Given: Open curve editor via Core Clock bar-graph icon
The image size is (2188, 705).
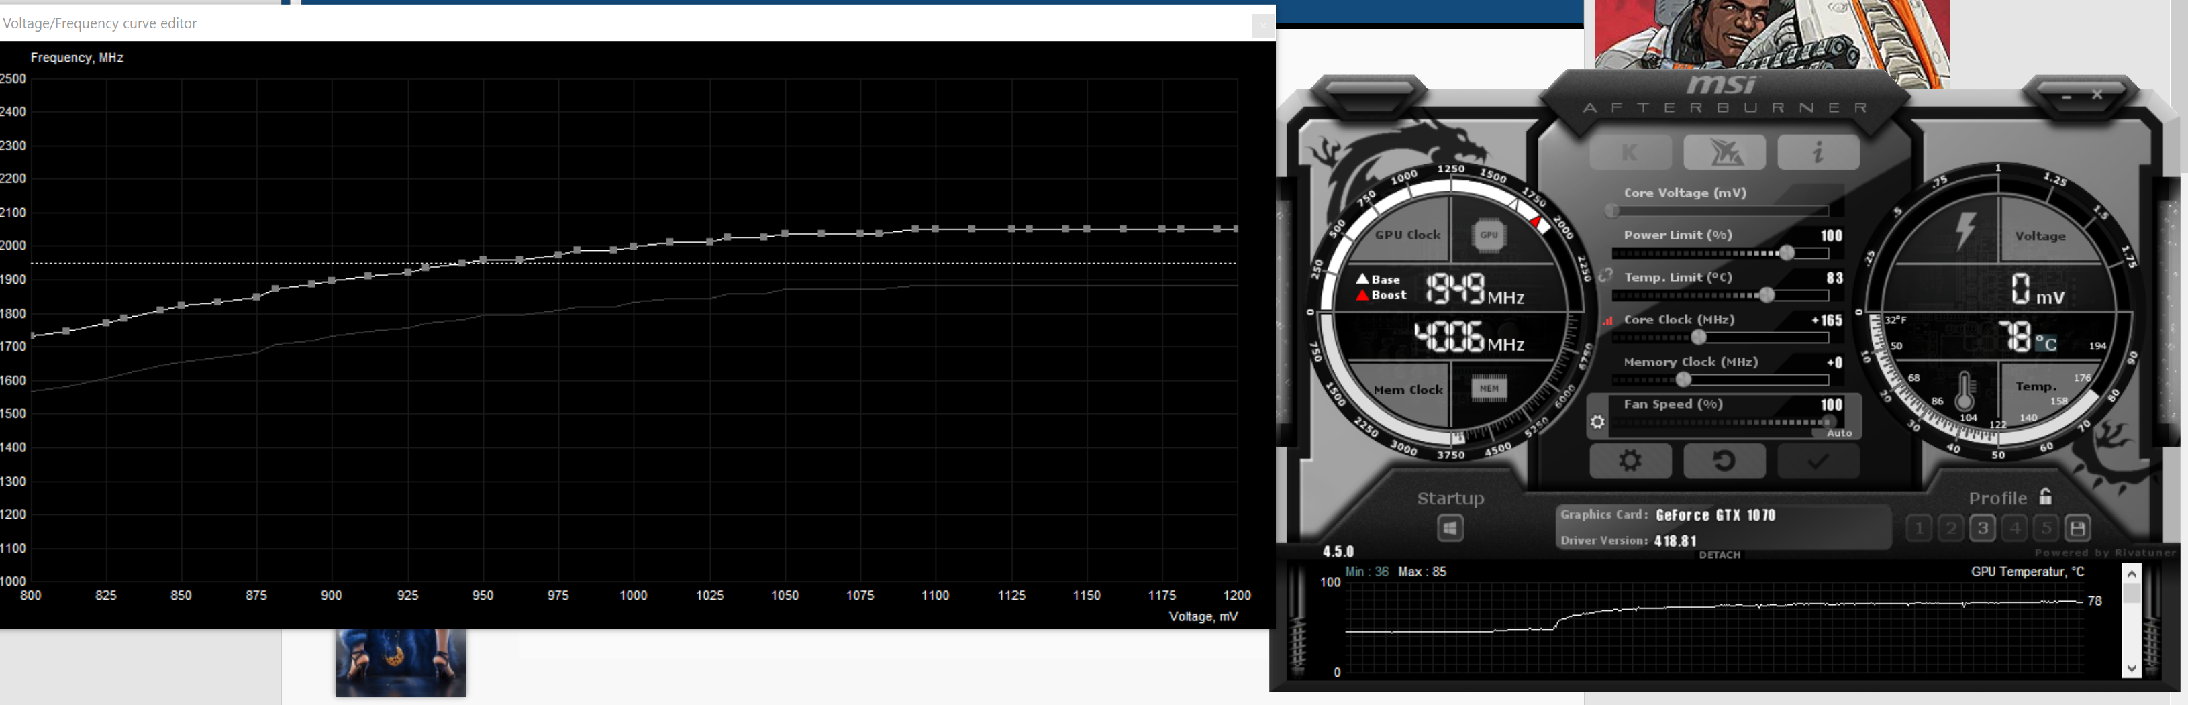Looking at the screenshot, I should (x=1607, y=320).
